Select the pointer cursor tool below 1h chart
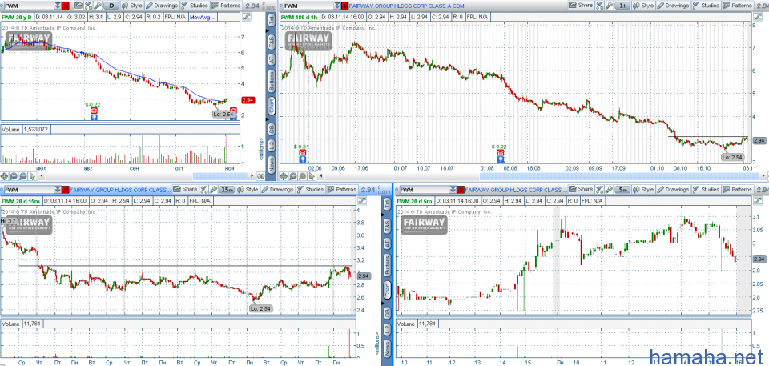This screenshot has width=769, height=366. coord(312,176)
